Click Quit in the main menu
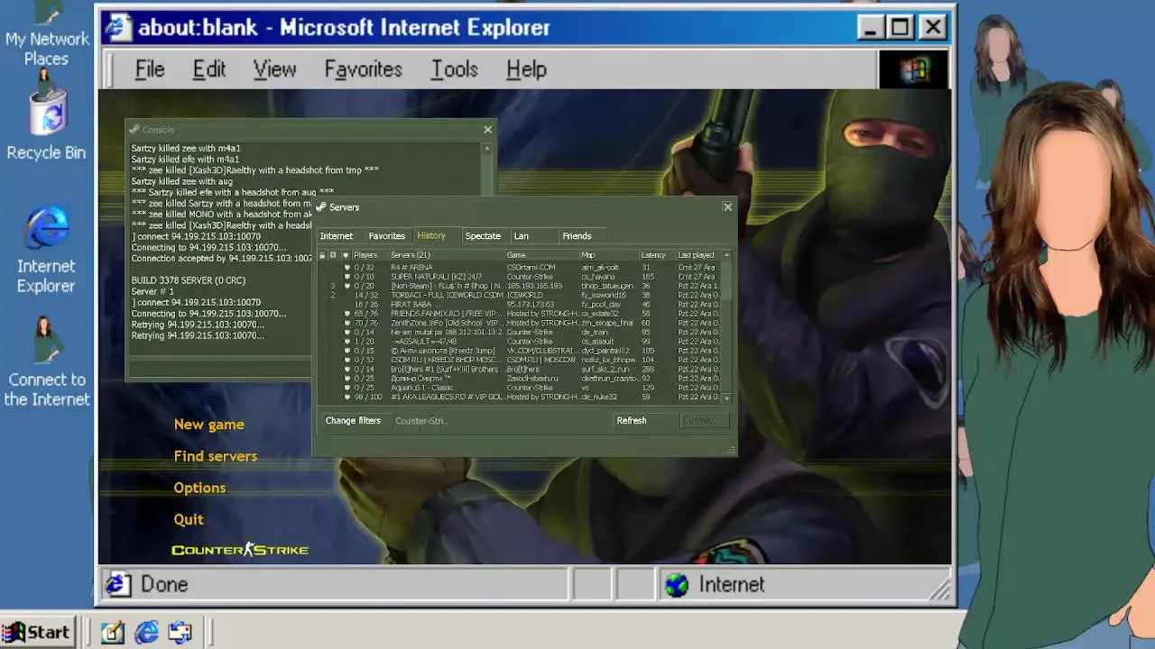The image size is (1155, 649). click(189, 519)
